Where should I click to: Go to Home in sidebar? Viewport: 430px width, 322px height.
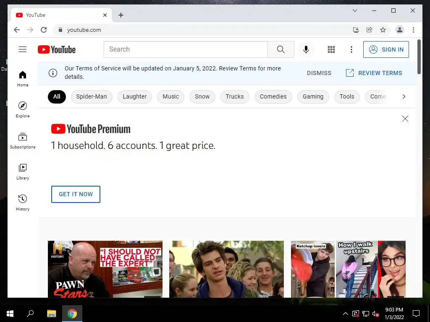pos(23,78)
